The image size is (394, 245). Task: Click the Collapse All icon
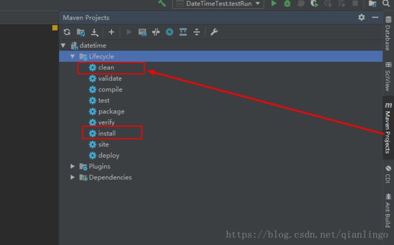tap(197, 32)
